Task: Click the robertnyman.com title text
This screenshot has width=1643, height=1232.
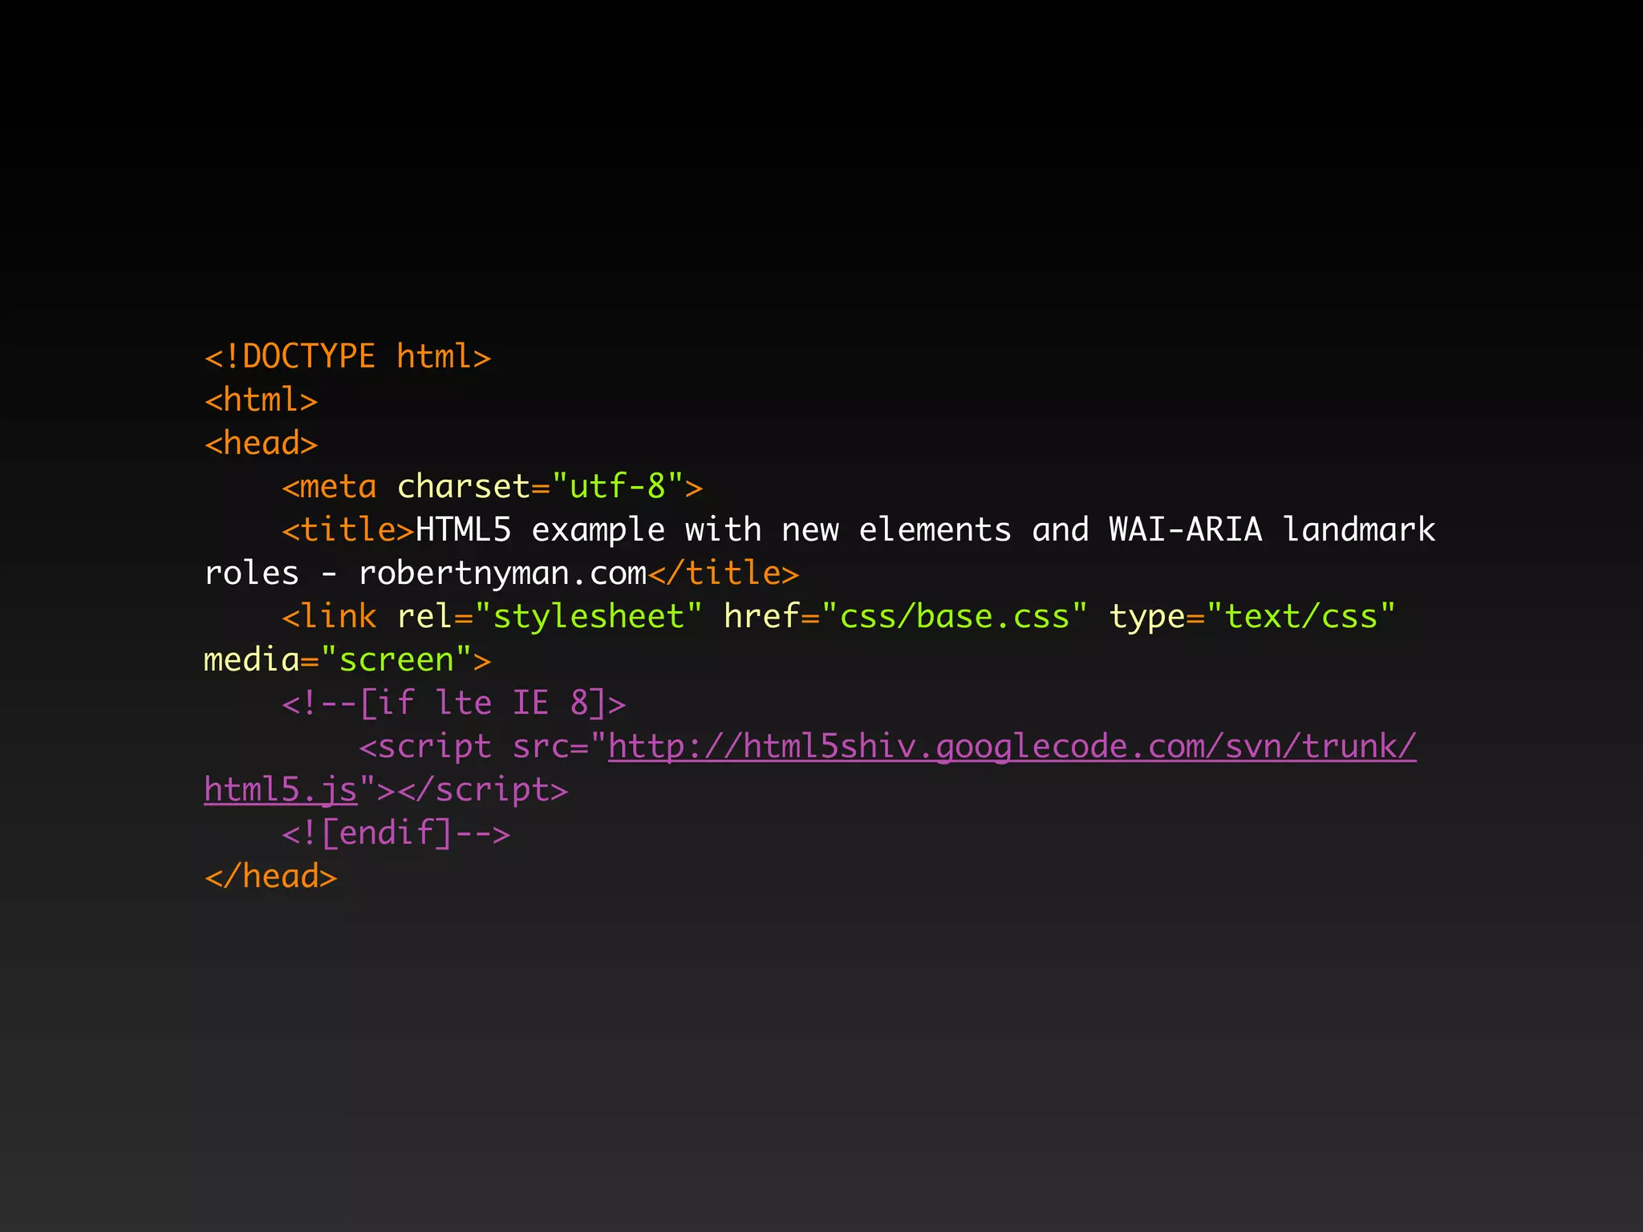Action: (x=502, y=573)
